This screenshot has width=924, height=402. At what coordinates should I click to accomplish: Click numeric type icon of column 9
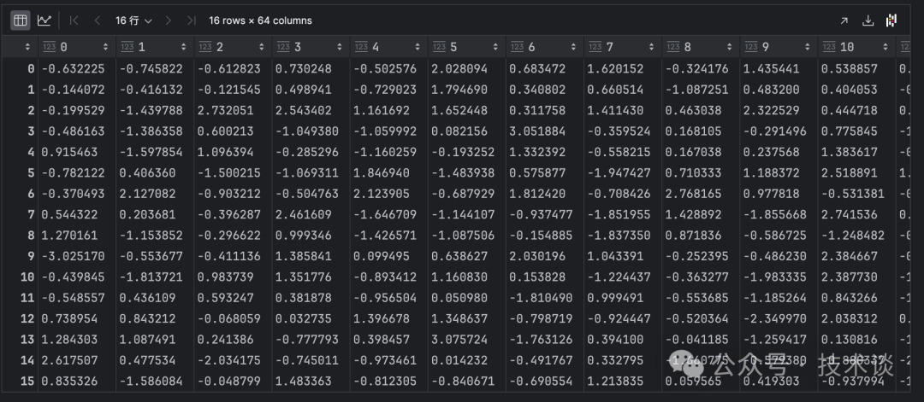pos(751,47)
